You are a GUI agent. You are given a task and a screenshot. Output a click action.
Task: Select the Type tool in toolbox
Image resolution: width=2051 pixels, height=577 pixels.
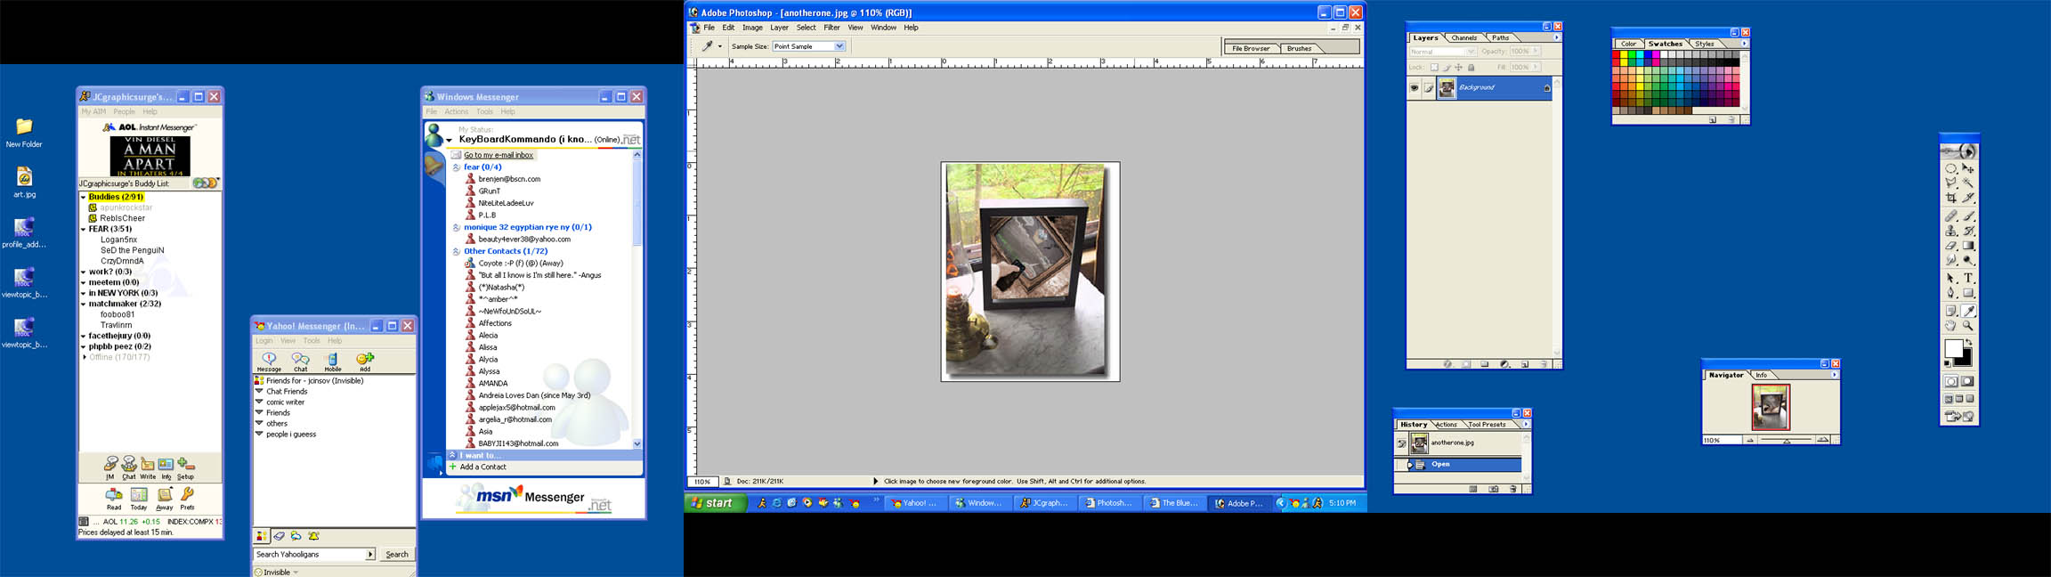coord(1968,278)
